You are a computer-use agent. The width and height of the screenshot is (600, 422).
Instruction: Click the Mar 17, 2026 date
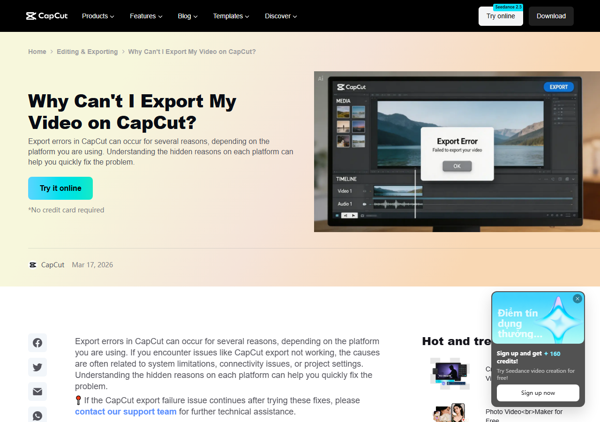click(x=92, y=265)
